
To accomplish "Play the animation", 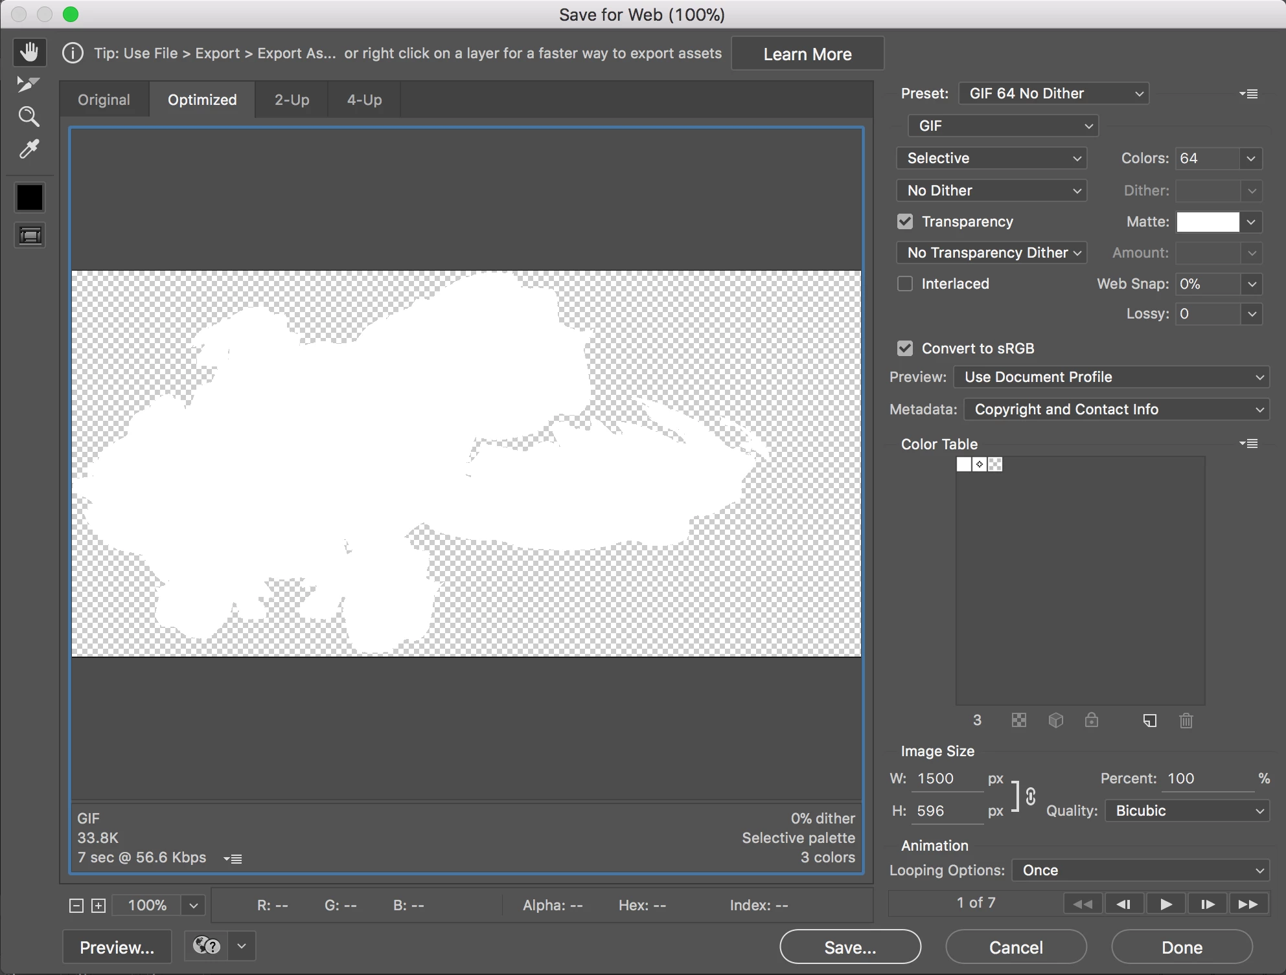I will 1165,904.
